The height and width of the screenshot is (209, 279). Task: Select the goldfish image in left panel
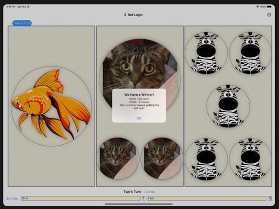coord(51,106)
